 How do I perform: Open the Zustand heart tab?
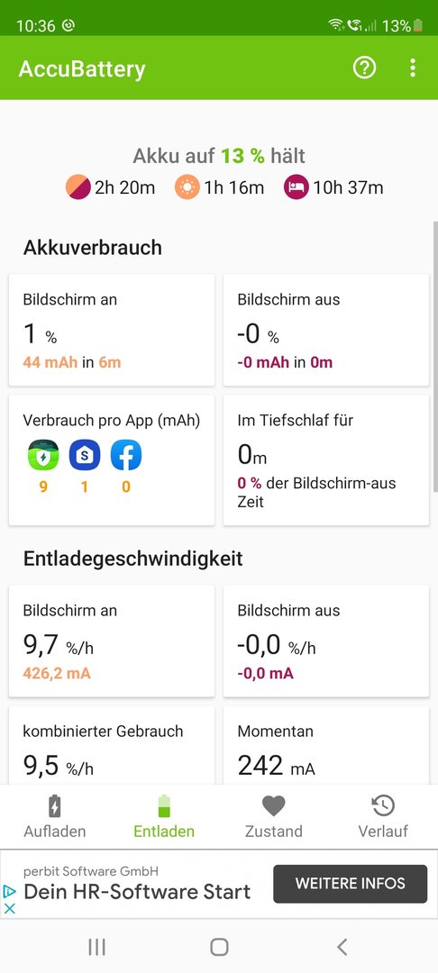click(x=274, y=816)
